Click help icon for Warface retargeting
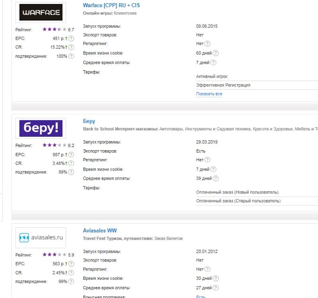The image size is (318, 298). (207, 44)
